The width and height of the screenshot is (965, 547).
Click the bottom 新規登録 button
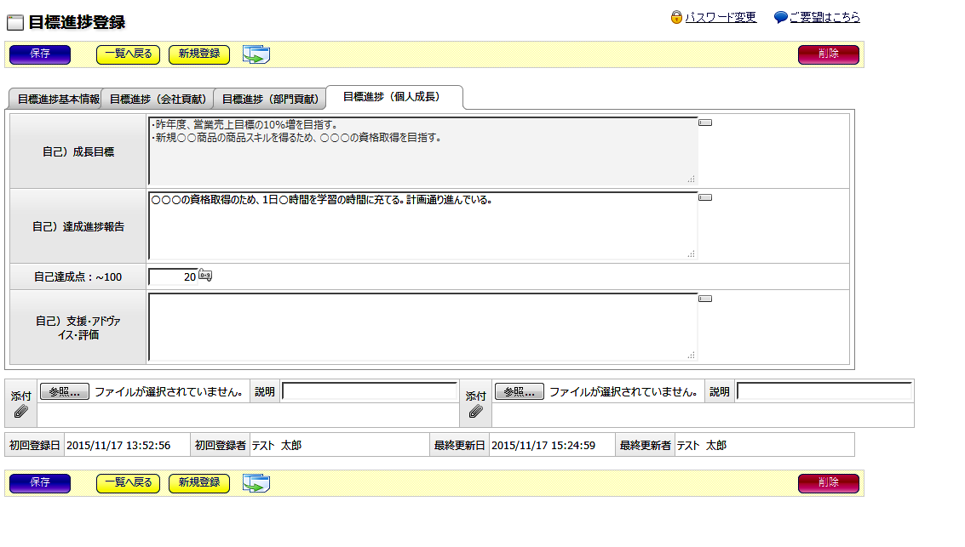[x=199, y=483]
